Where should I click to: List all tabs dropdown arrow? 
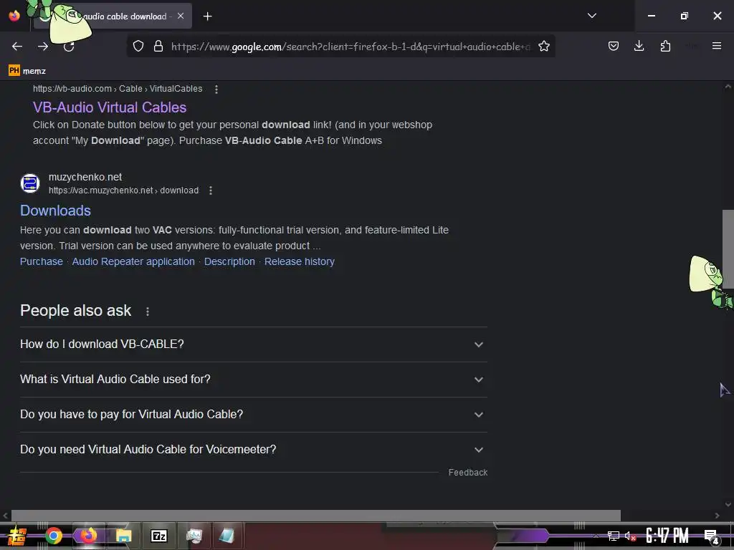(591, 16)
